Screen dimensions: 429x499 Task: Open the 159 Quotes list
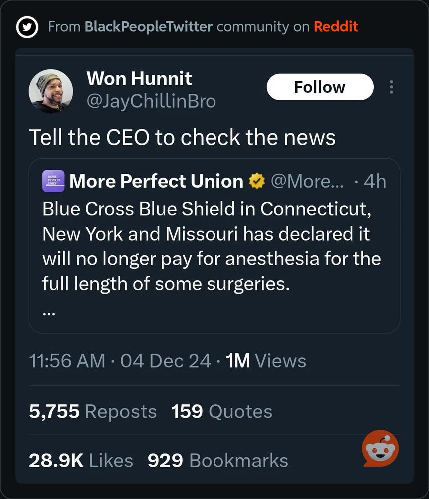click(x=221, y=412)
